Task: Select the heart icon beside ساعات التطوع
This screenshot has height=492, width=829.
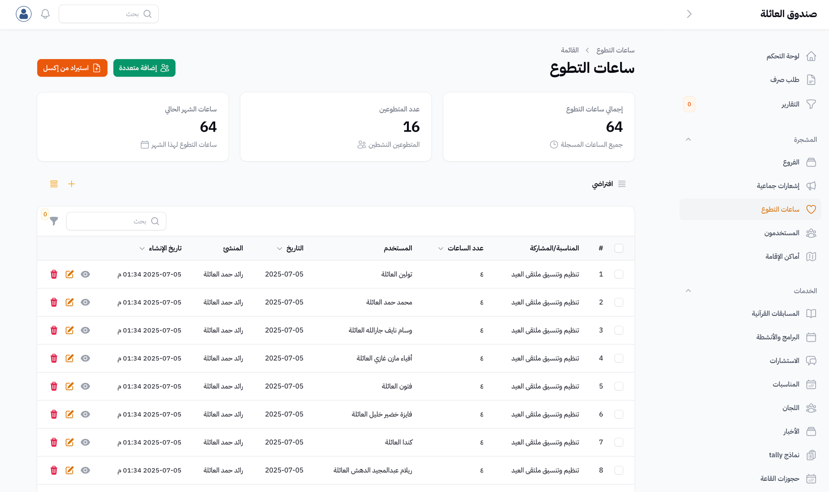Action: 811,209
